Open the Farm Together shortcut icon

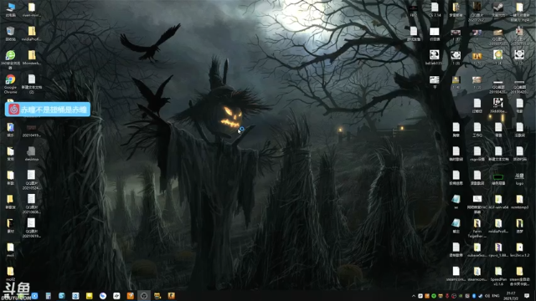pos(477,228)
